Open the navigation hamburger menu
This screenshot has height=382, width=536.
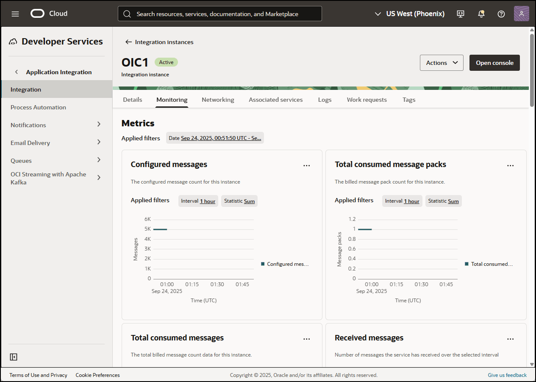[x=15, y=14]
